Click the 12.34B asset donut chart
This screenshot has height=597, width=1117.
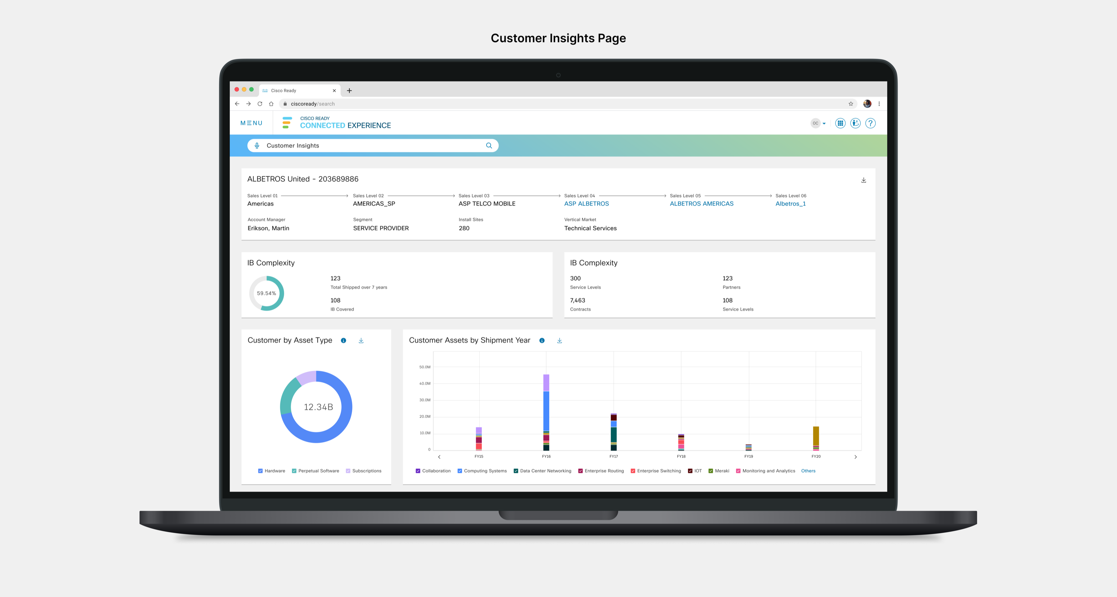[316, 407]
